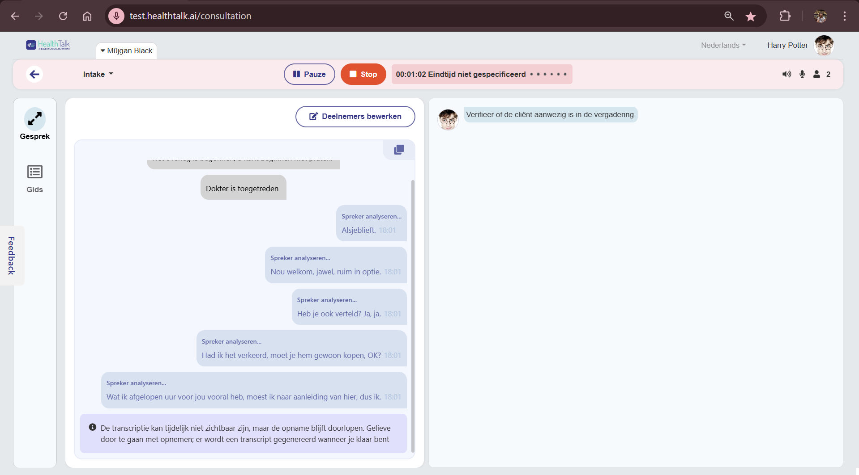Expand the Intake dropdown
Image resolution: width=859 pixels, height=475 pixels.
click(98, 74)
